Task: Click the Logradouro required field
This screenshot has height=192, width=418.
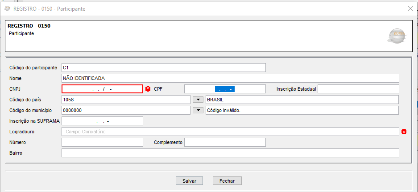Action: click(x=230, y=132)
